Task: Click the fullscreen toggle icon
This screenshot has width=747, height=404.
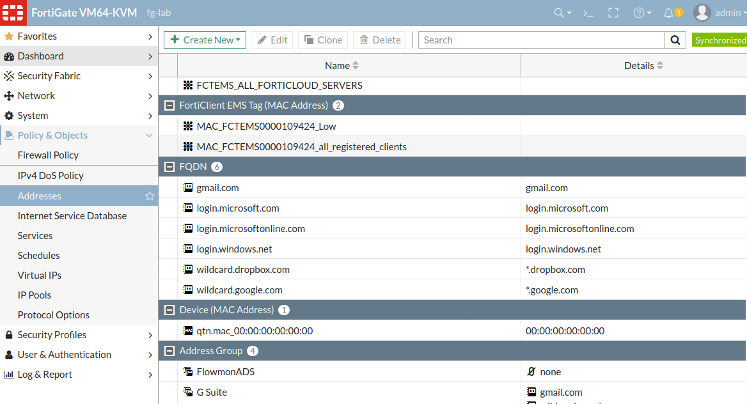Action: pos(613,13)
